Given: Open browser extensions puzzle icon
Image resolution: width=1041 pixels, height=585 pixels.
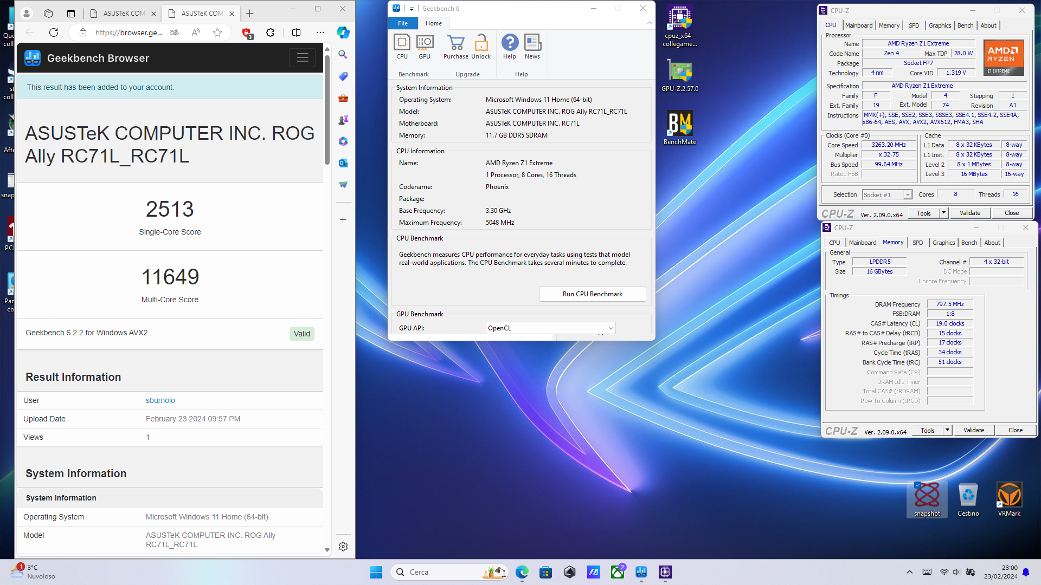Looking at the screenshot, I should pyautogui.click(x=271, y=32).
